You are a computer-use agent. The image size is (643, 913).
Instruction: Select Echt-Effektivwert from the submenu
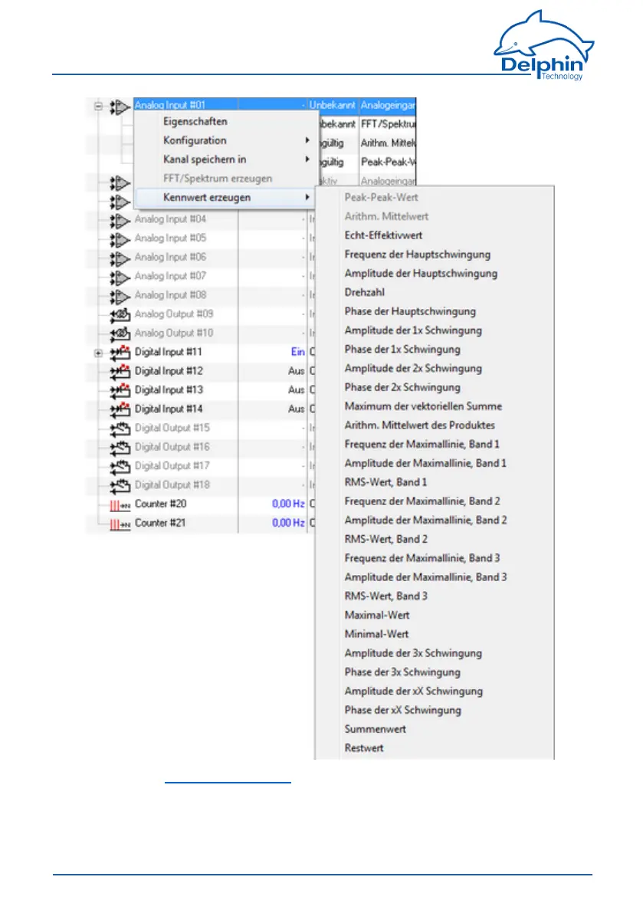coord(435,235)
